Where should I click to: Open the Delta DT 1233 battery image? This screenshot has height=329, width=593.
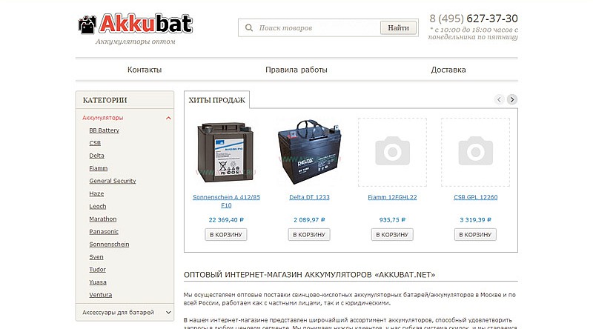coord(309,152)
